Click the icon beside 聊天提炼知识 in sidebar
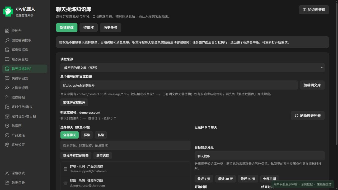This screenshot has height=190, width=338. coord(7,69)
